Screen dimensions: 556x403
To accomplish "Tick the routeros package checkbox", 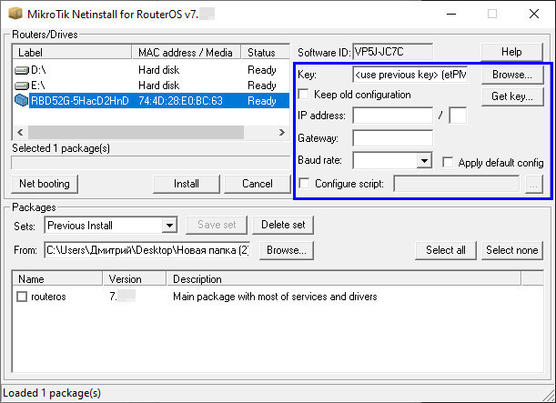I will pos(22,297).
